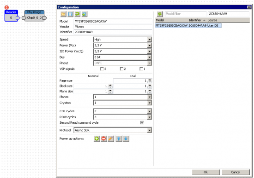The width and height of the screenshot is (254, 178).
Task: Sort list by Source column header
Action: 228,20
